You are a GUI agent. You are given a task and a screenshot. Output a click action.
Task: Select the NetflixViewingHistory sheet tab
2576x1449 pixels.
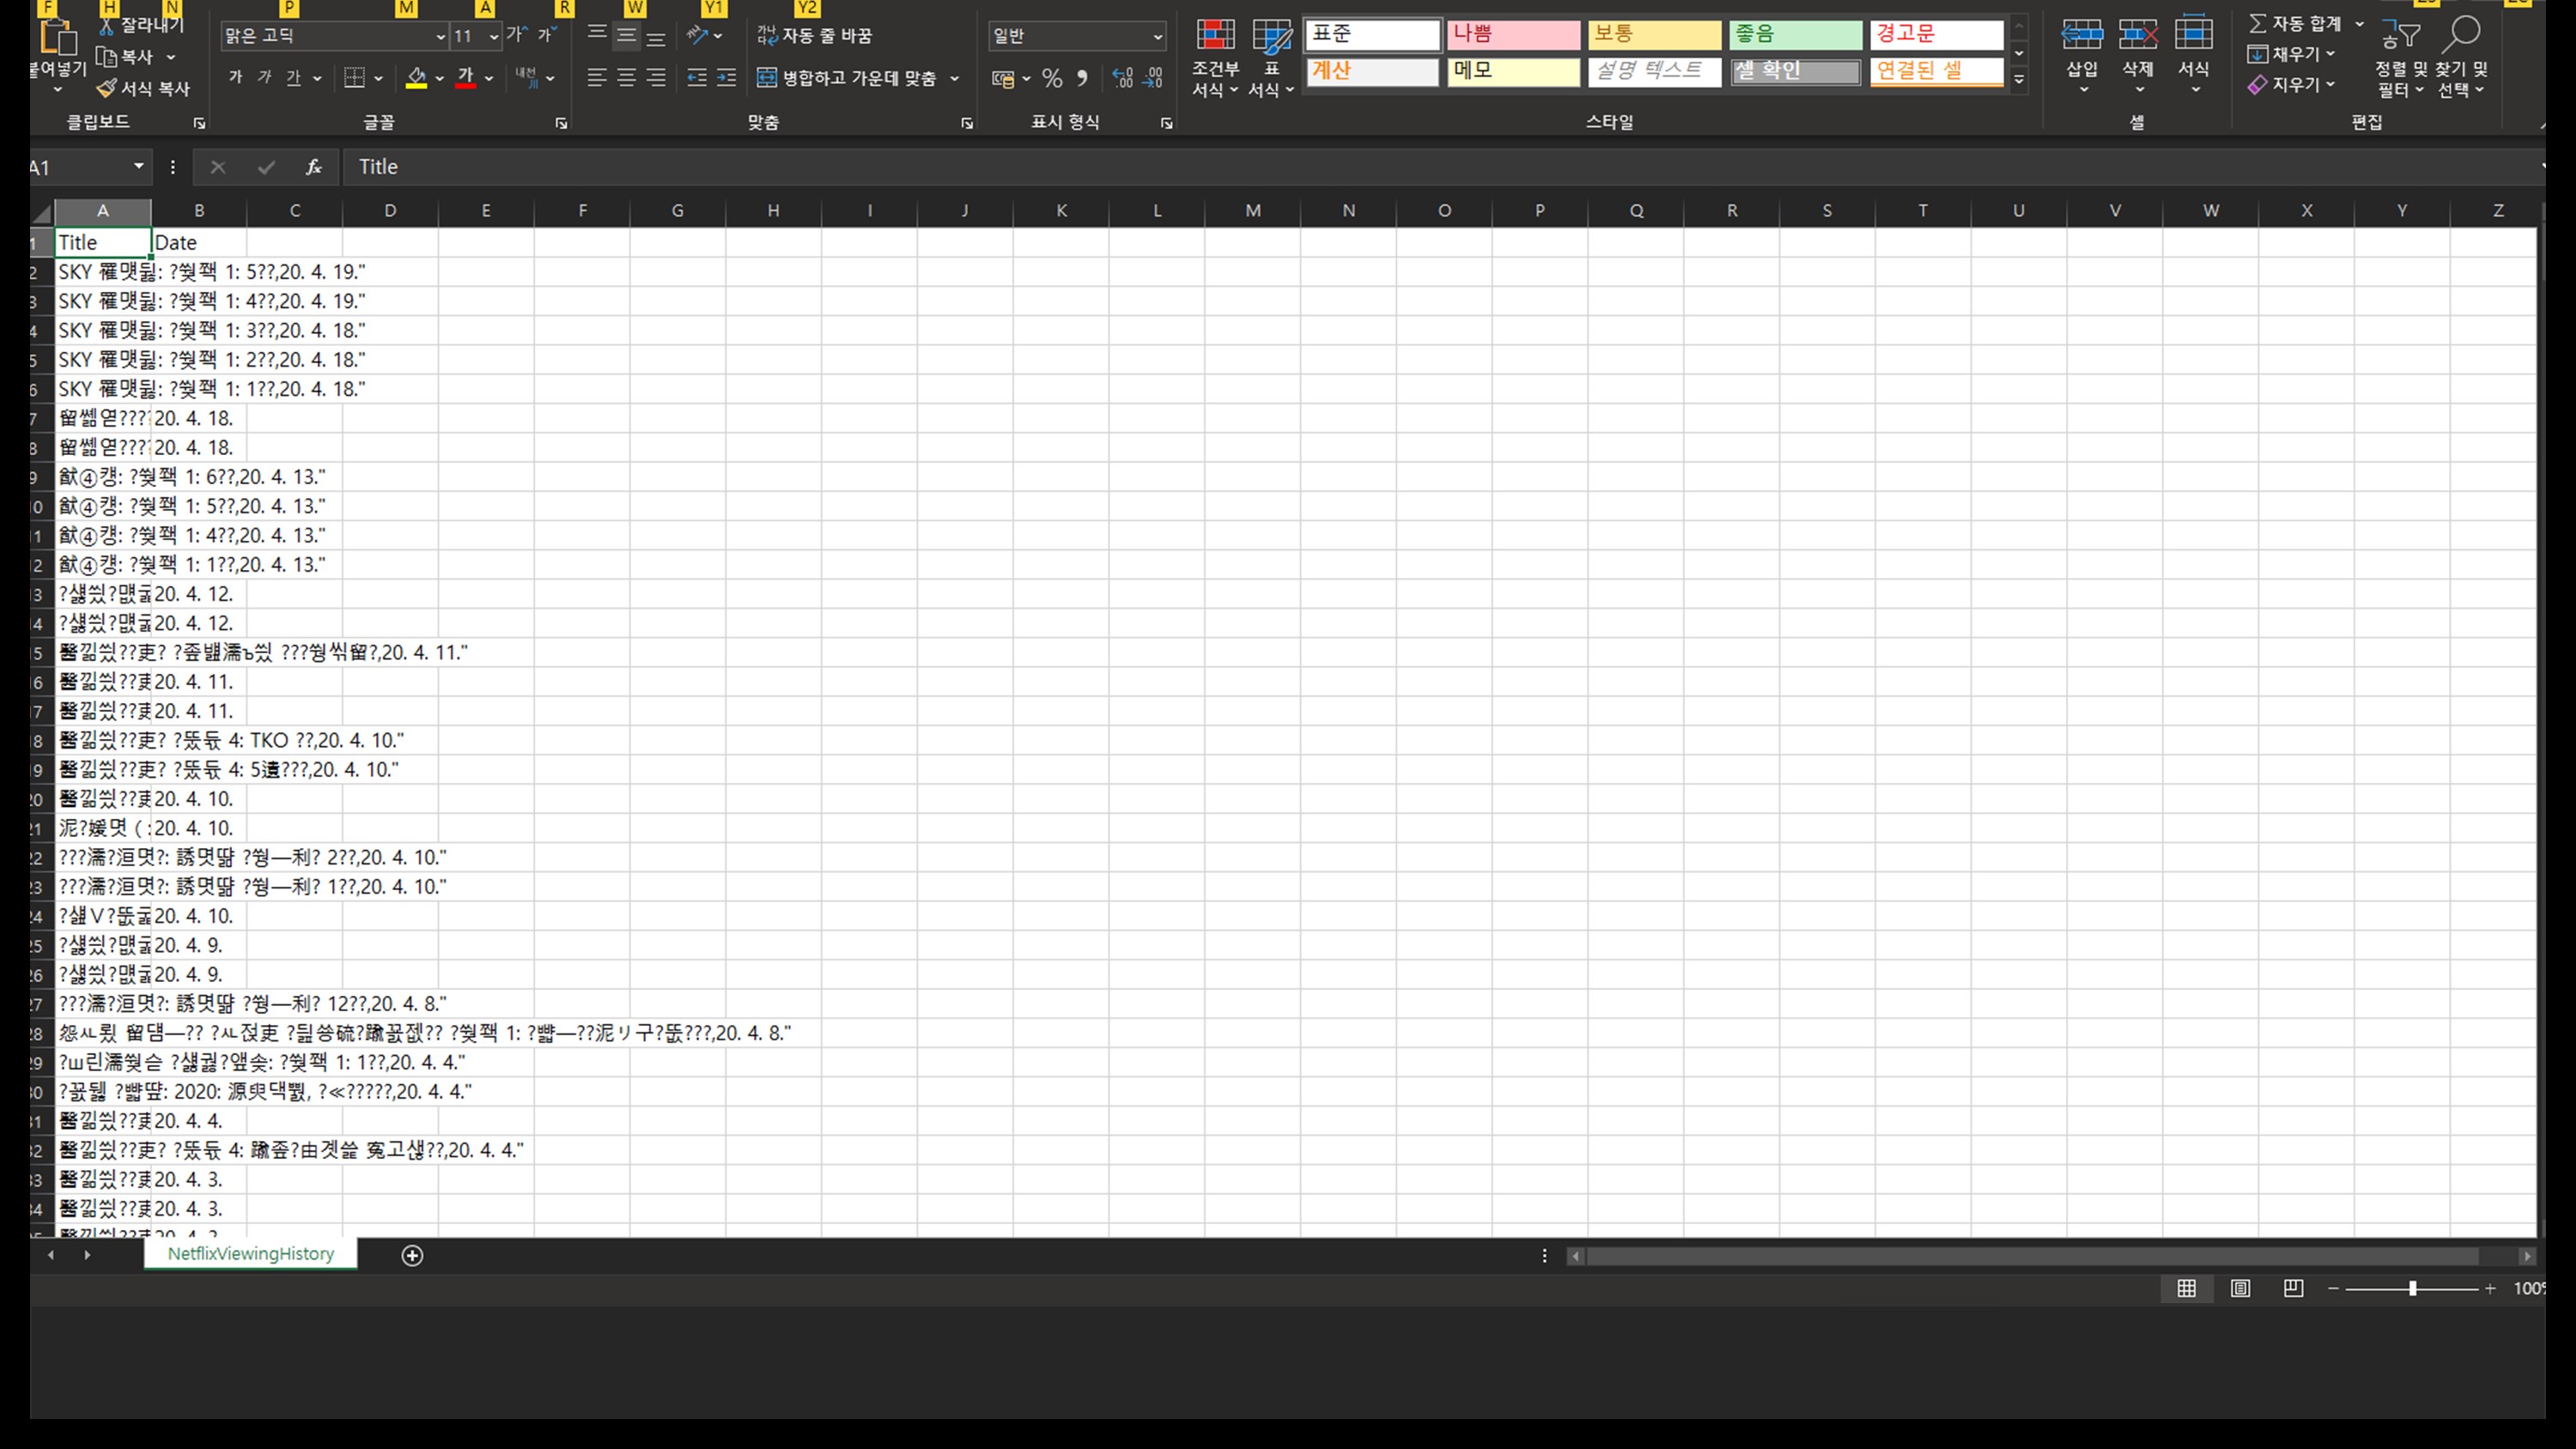tap(250, 1253)
